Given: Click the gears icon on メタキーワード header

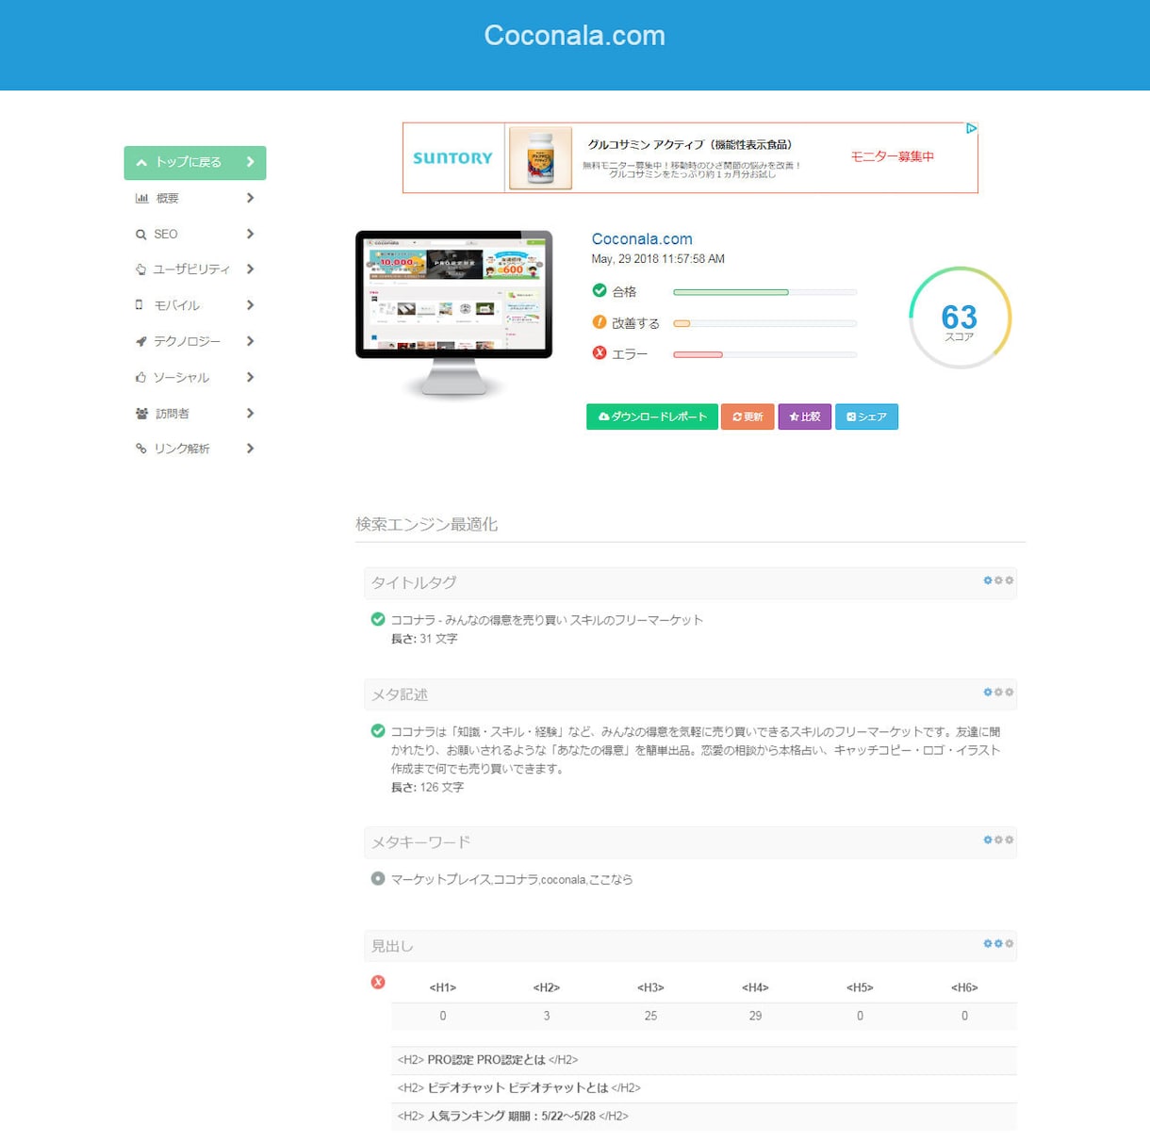Looking at the screenshot, I should coord(998,840).
